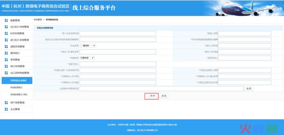Open the 申报类型 dropdown showing 代理申报
Screen dimensions: 284x135
coord(87,58)
